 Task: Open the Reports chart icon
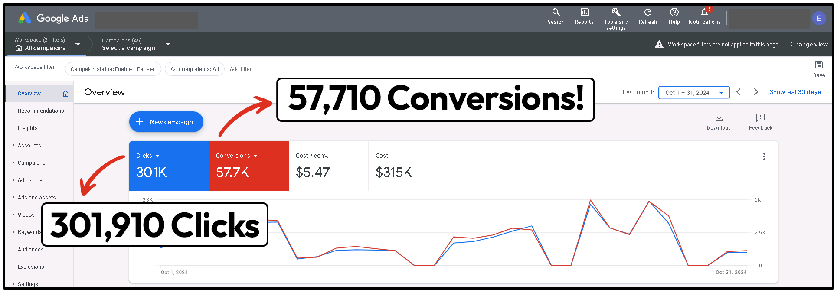coord(584,13)
